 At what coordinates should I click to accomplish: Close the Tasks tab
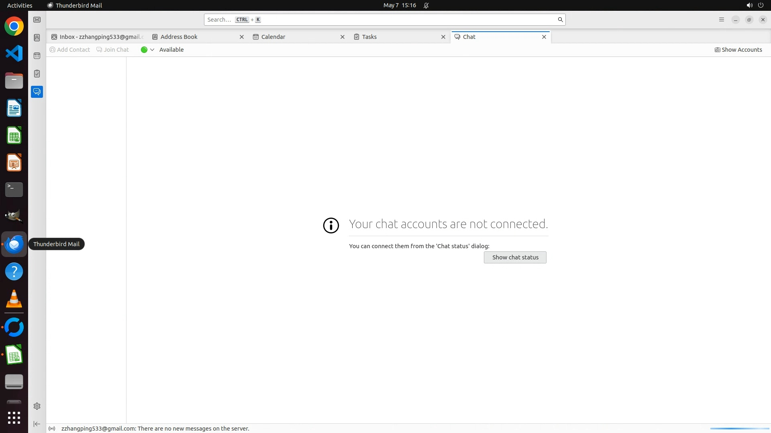(x=443, y=37)
